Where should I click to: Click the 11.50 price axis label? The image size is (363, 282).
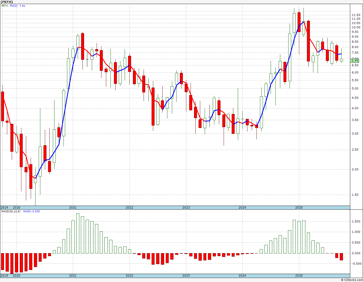click(x=356, y=15)
